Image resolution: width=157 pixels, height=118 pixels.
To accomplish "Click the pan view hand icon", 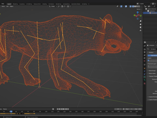I will 140,24.
